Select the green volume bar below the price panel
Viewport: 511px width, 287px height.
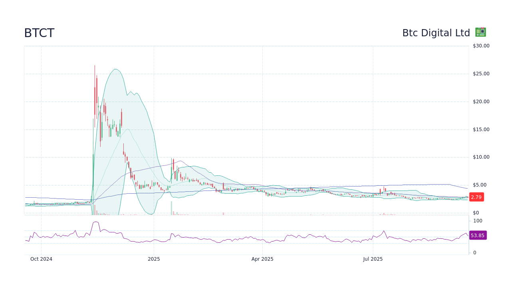pos(93,209)
